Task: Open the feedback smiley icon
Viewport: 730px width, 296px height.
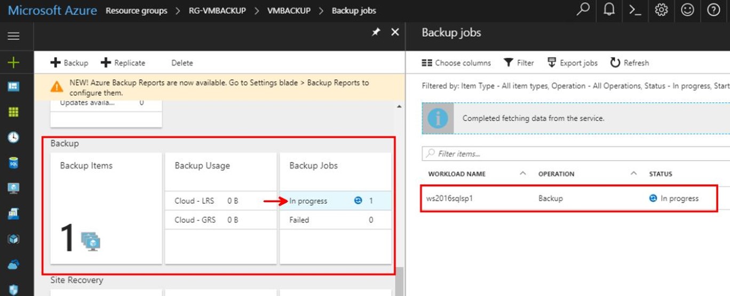Action: coord(687,10)
